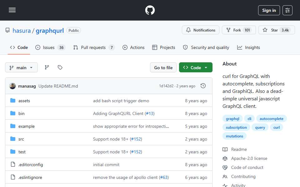The image size is (300, 187).
Task: Click the example folder icon
Action: pos(13,126)
